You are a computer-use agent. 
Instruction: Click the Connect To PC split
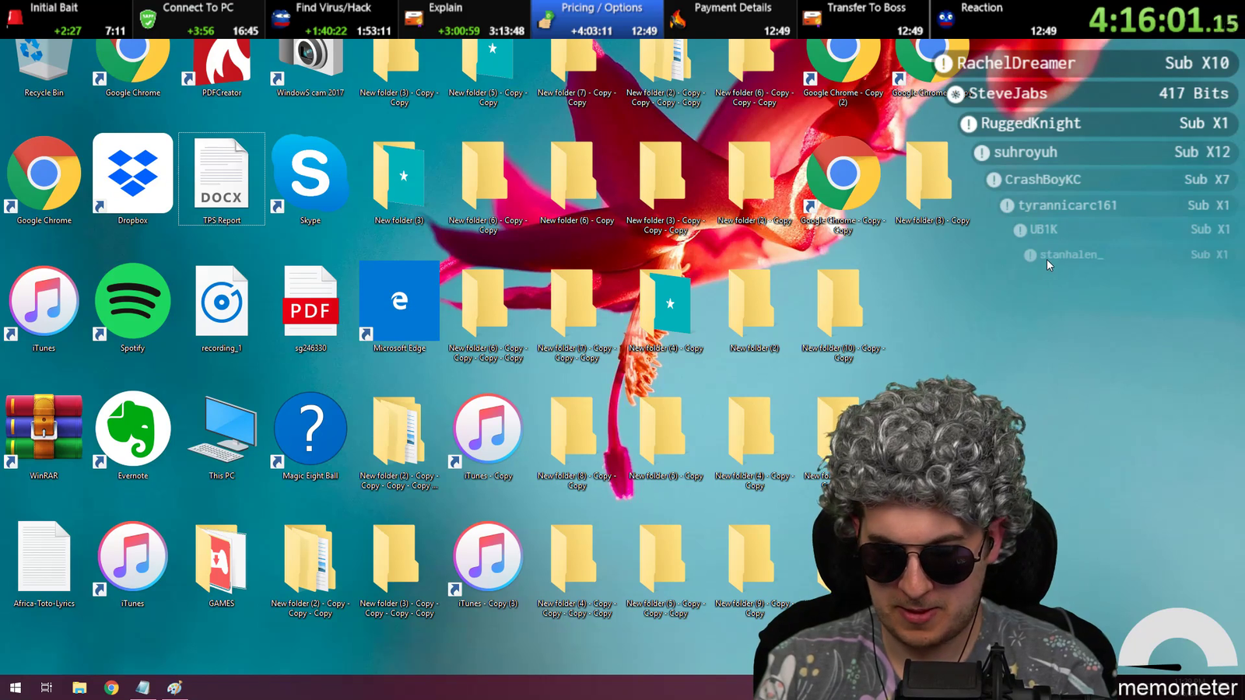(x=199, y=19)
